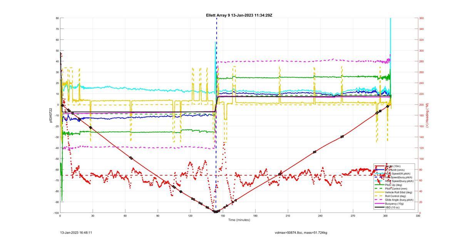Select the 'Pitch Control (mm)' legend entry
This screenshot has width=462, height=239.
396,189
